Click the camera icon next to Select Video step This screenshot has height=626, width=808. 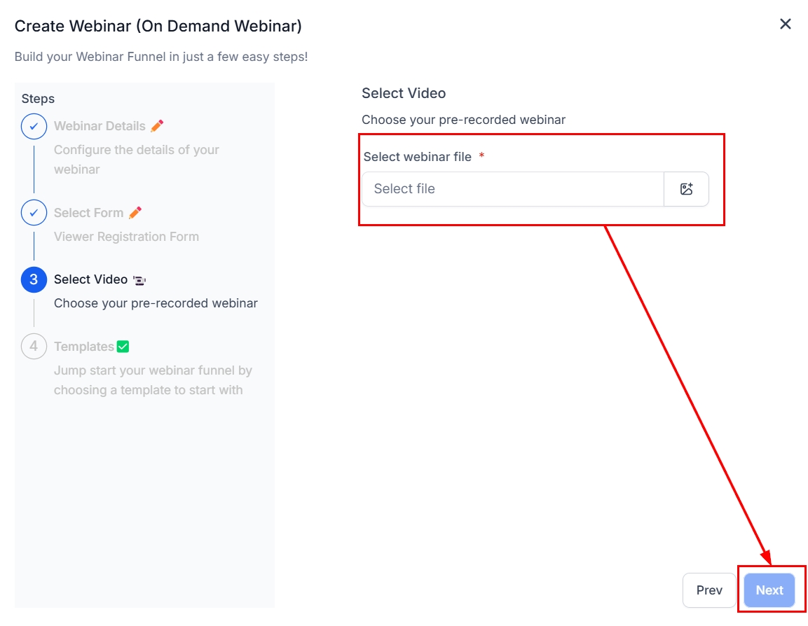pos(139,280)
